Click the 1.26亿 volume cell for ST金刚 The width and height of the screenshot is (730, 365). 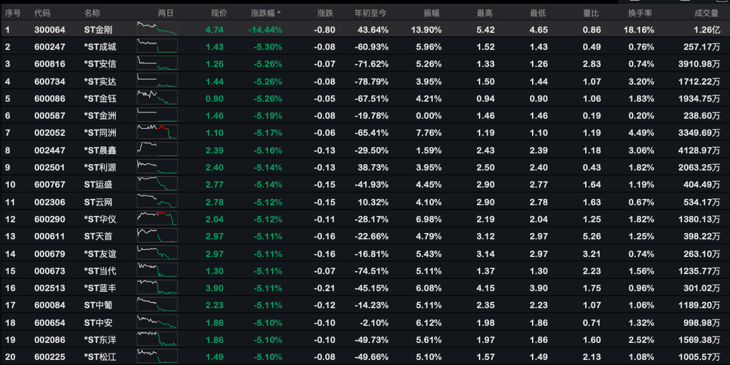pos(706,30)
